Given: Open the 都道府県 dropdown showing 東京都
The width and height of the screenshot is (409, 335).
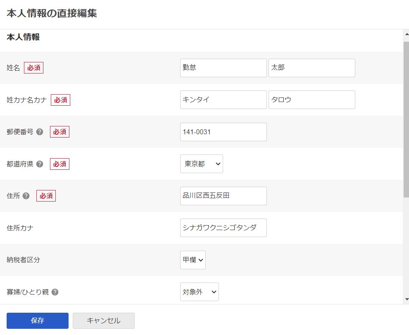Looking at the screenshot, I should [x=202, y=164].
